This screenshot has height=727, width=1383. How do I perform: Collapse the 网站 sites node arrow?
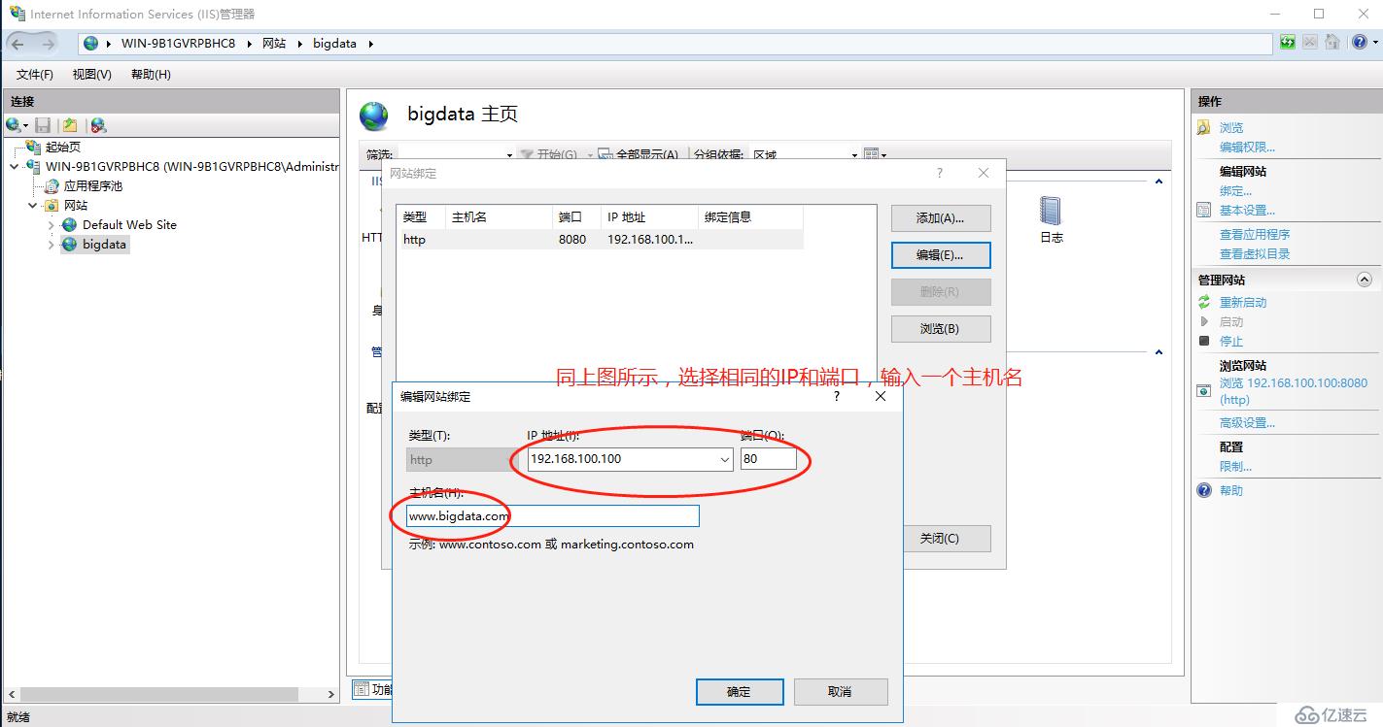(32, 205)
